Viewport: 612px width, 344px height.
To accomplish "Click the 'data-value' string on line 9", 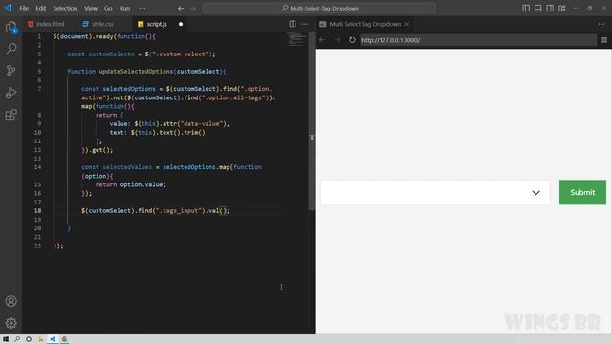I will [x=203, y=124].
